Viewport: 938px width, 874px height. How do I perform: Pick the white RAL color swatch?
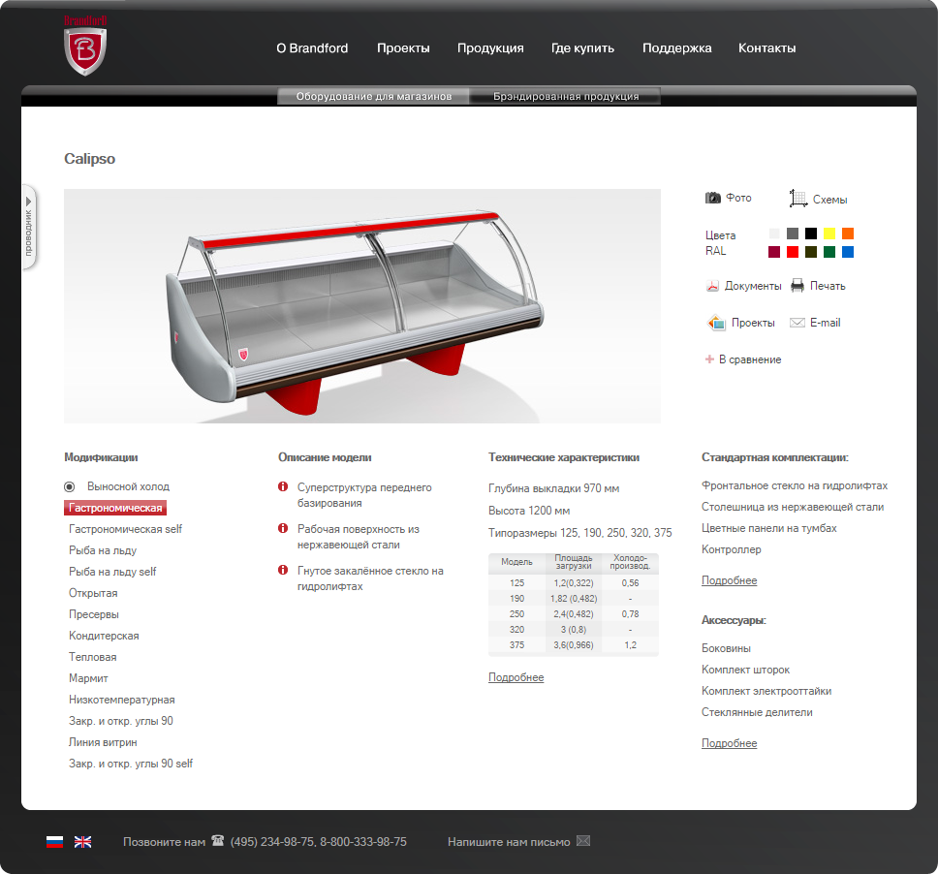click(774, 234)
